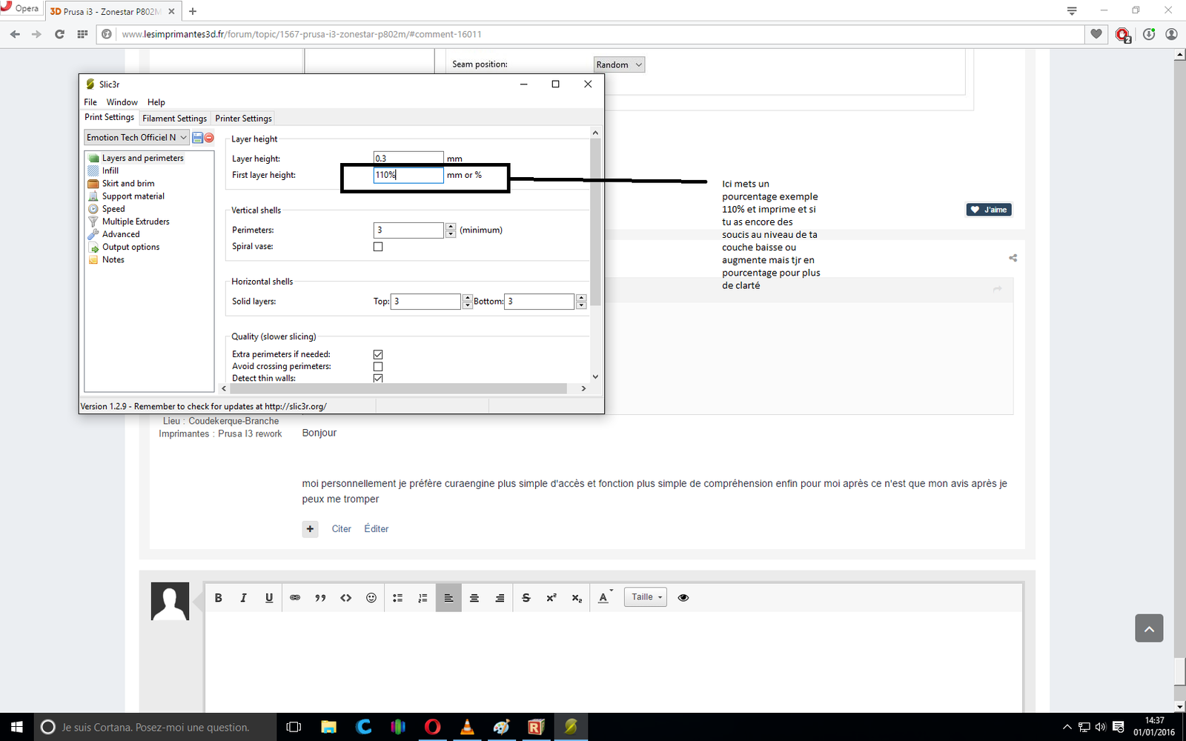Save the Slic3r preset with the disk icon

click(x=197, y=138)
